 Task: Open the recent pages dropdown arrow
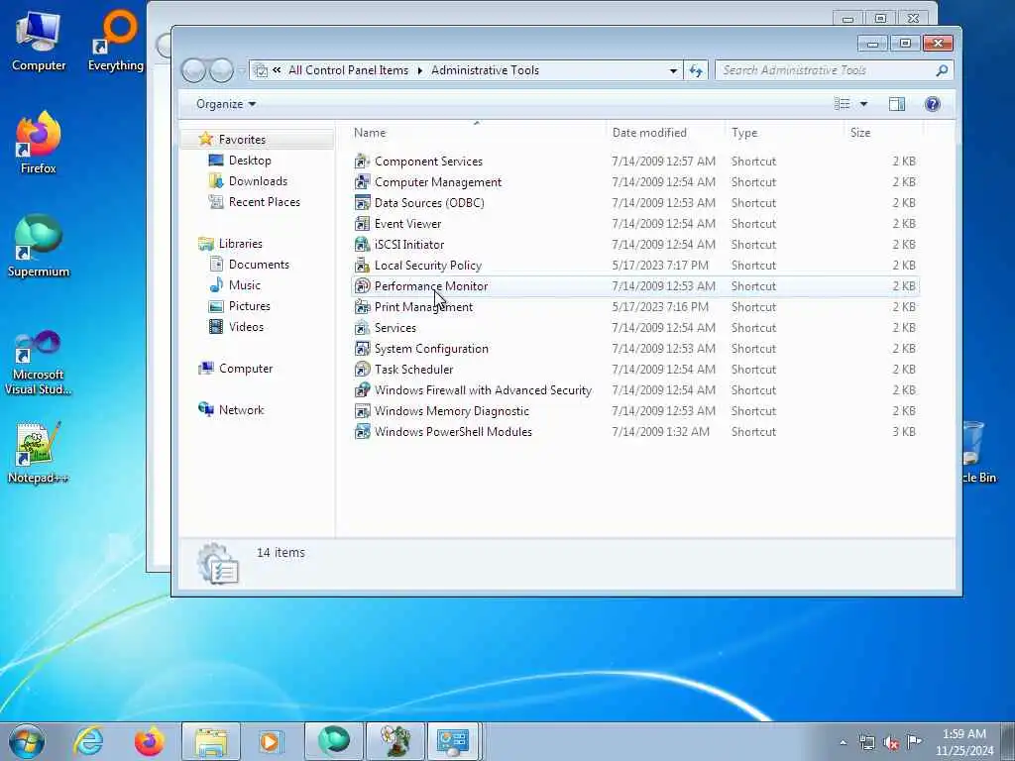coord(242,70)
